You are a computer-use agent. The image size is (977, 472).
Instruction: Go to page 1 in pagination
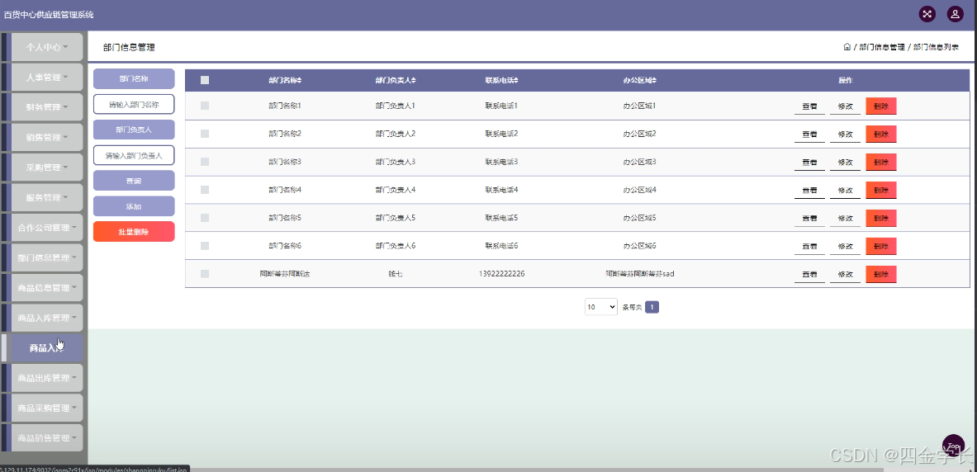click(x=652, y=307)
